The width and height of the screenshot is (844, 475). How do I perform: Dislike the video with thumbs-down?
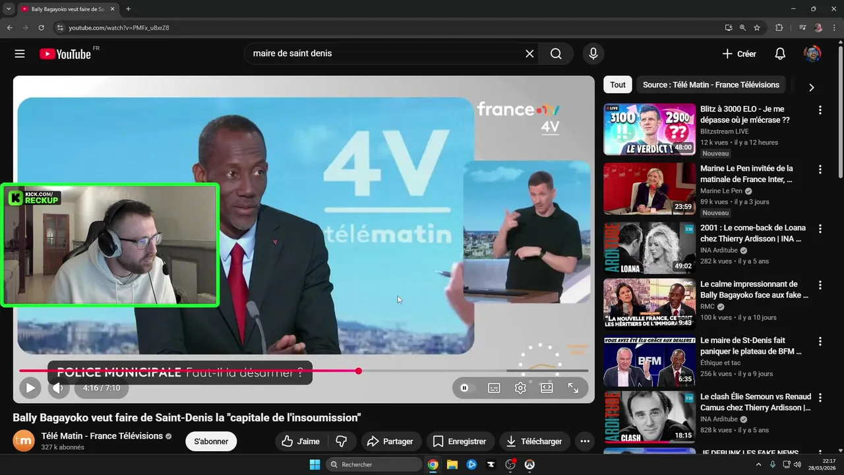pyautogui.click(x=342, y=441)
